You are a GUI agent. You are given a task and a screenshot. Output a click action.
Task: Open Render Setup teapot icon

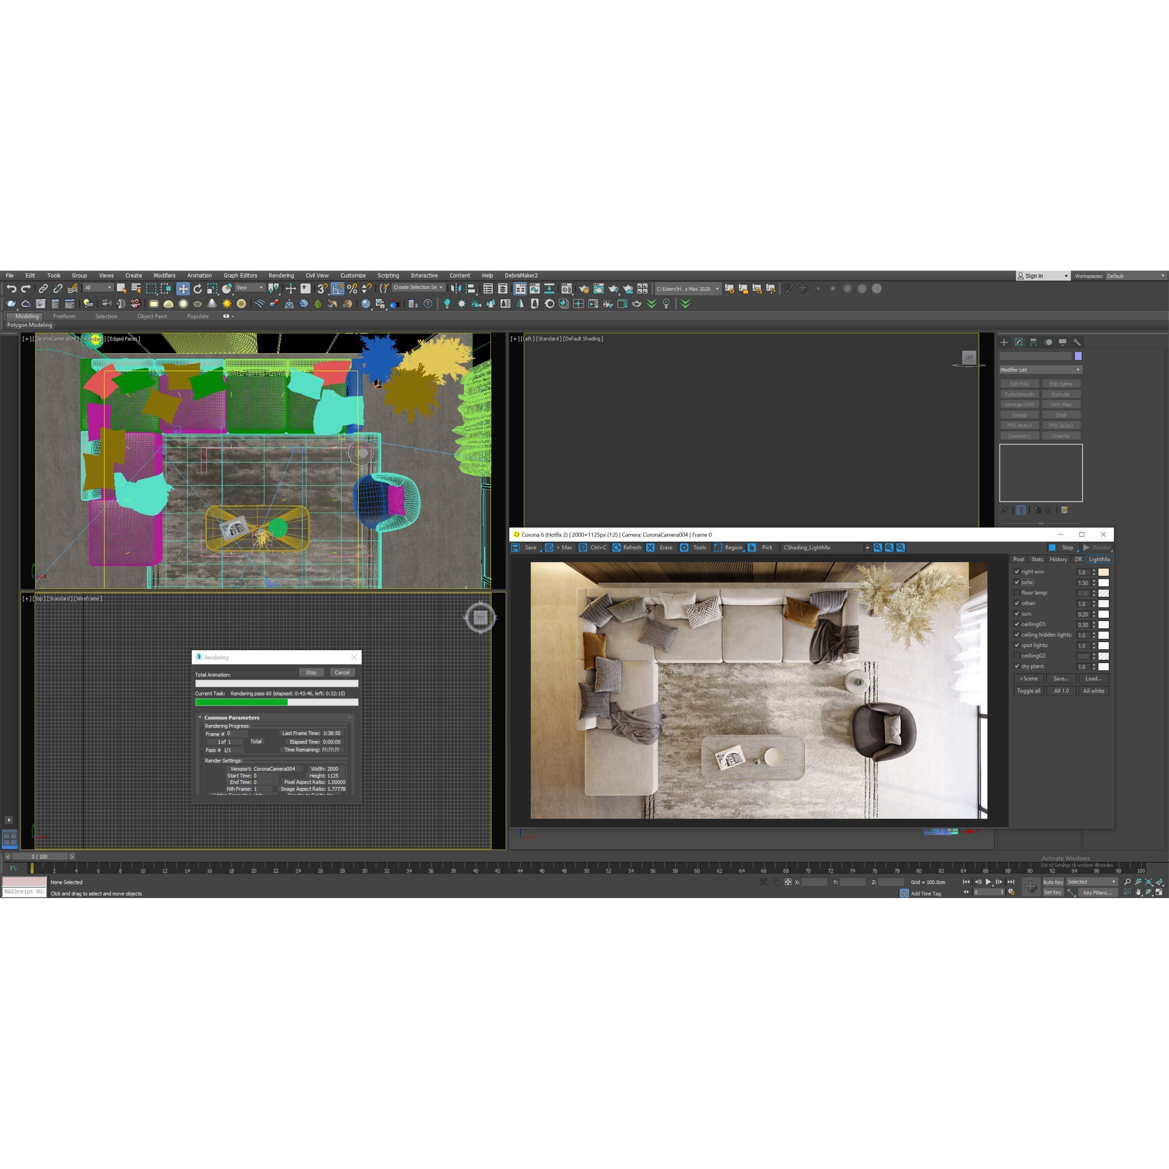pos(584,289)
